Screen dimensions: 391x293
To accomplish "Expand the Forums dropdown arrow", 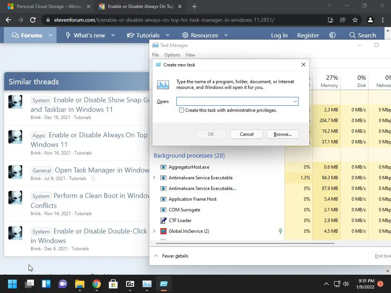I will point(51,35).
